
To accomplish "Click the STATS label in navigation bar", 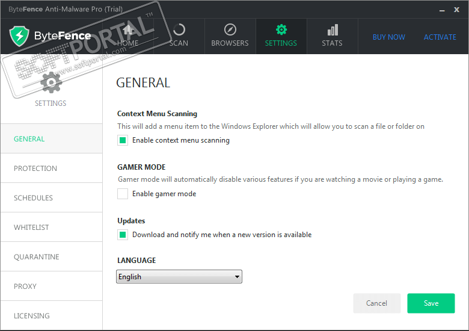I will [x=332, y=43].
